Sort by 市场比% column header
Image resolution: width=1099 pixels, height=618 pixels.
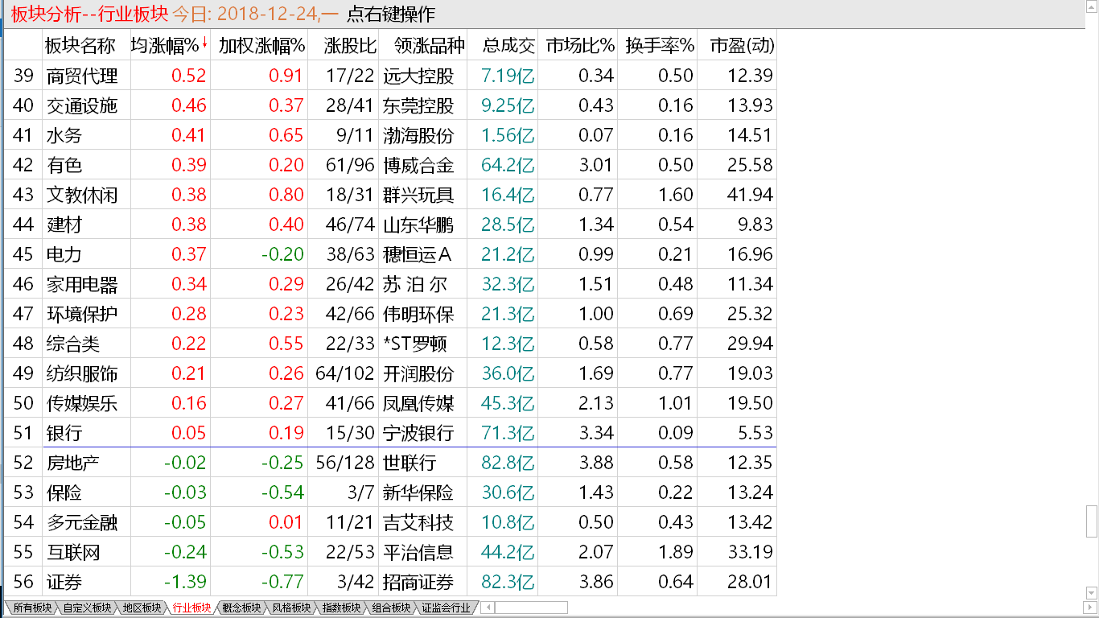coord(580,45)
